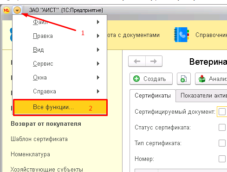Open the main menu dropdown arrow button
Viewport: 227px width, 172px height.
17,10
